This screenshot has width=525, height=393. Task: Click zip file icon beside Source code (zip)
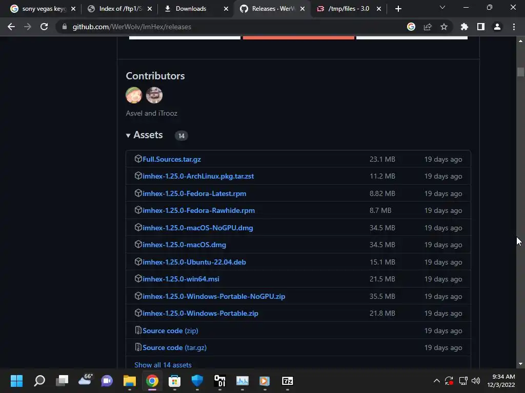pyautogui.click(x=138, y=330)
